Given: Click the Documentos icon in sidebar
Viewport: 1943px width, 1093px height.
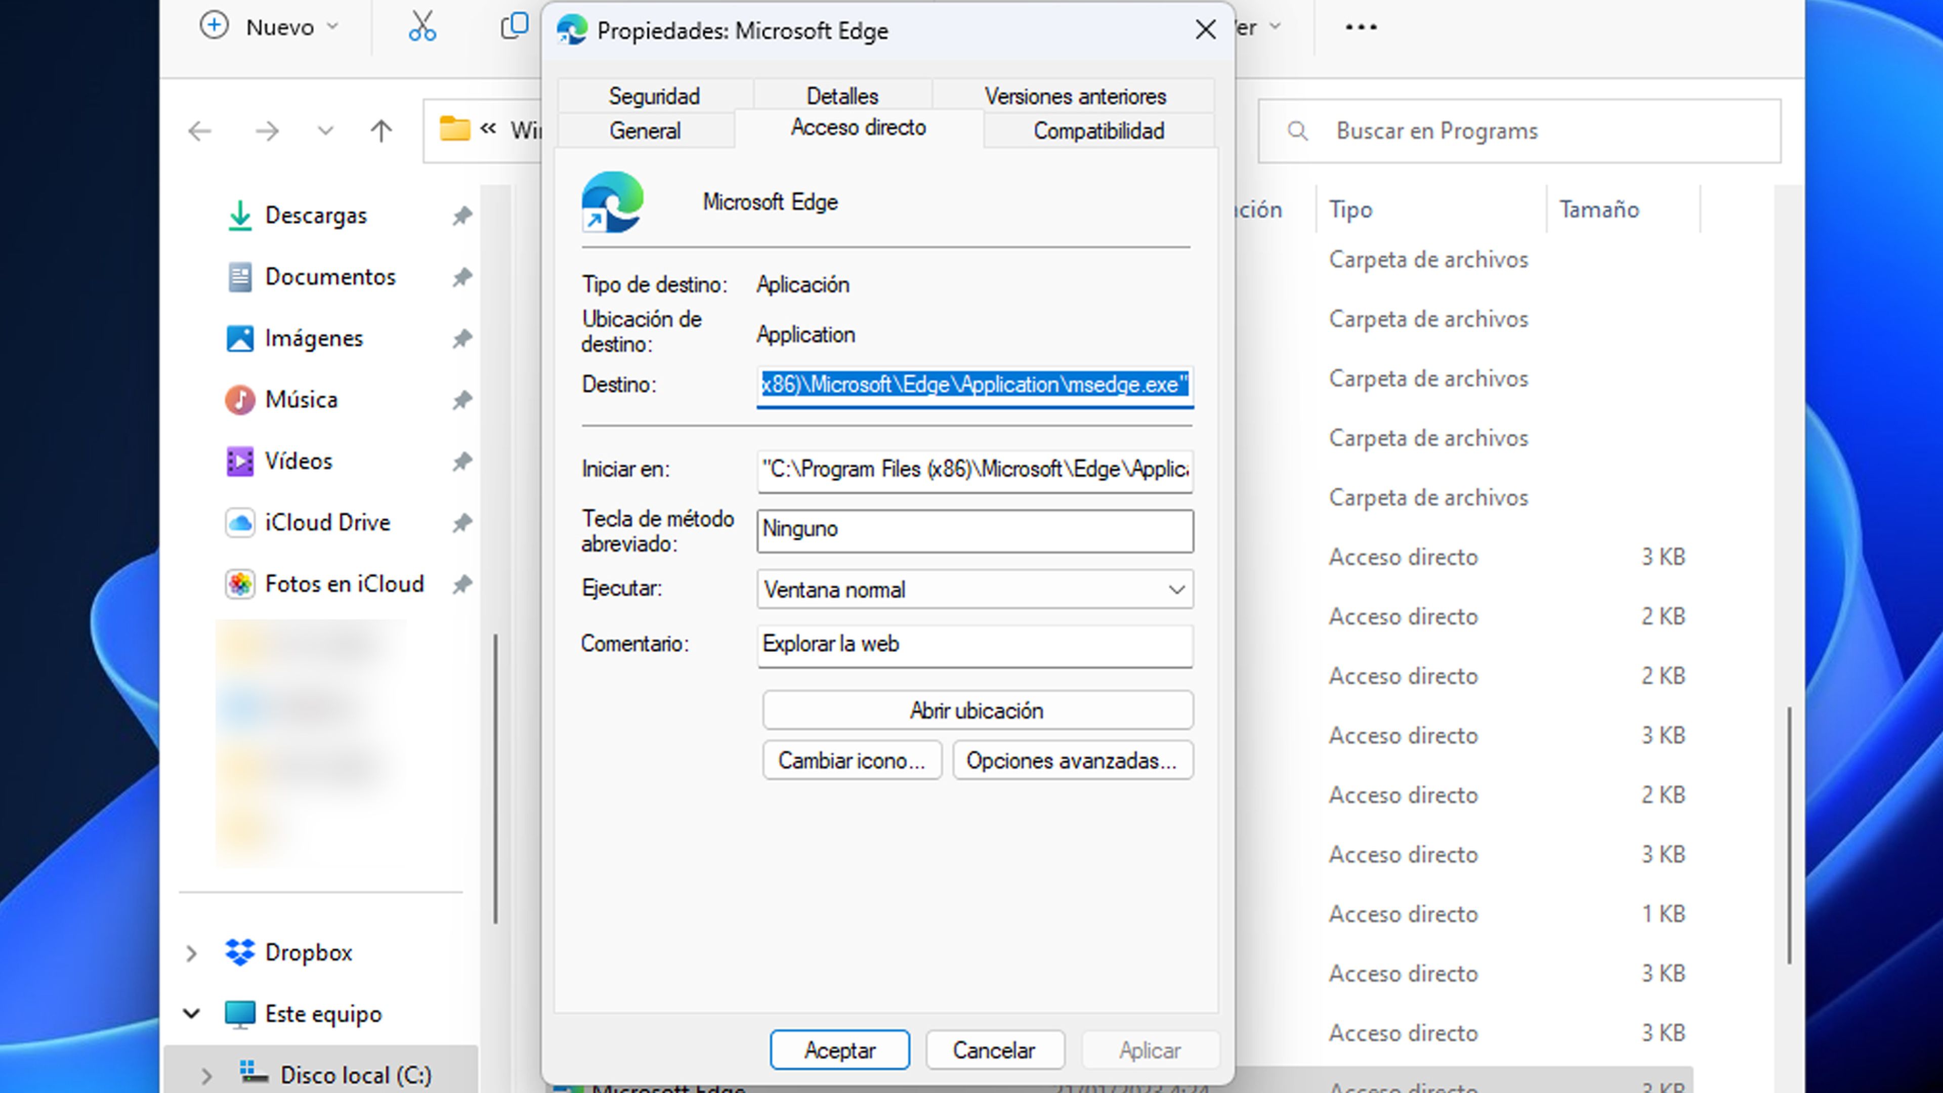Looking at the screenshot, I should tap(240, 277).
